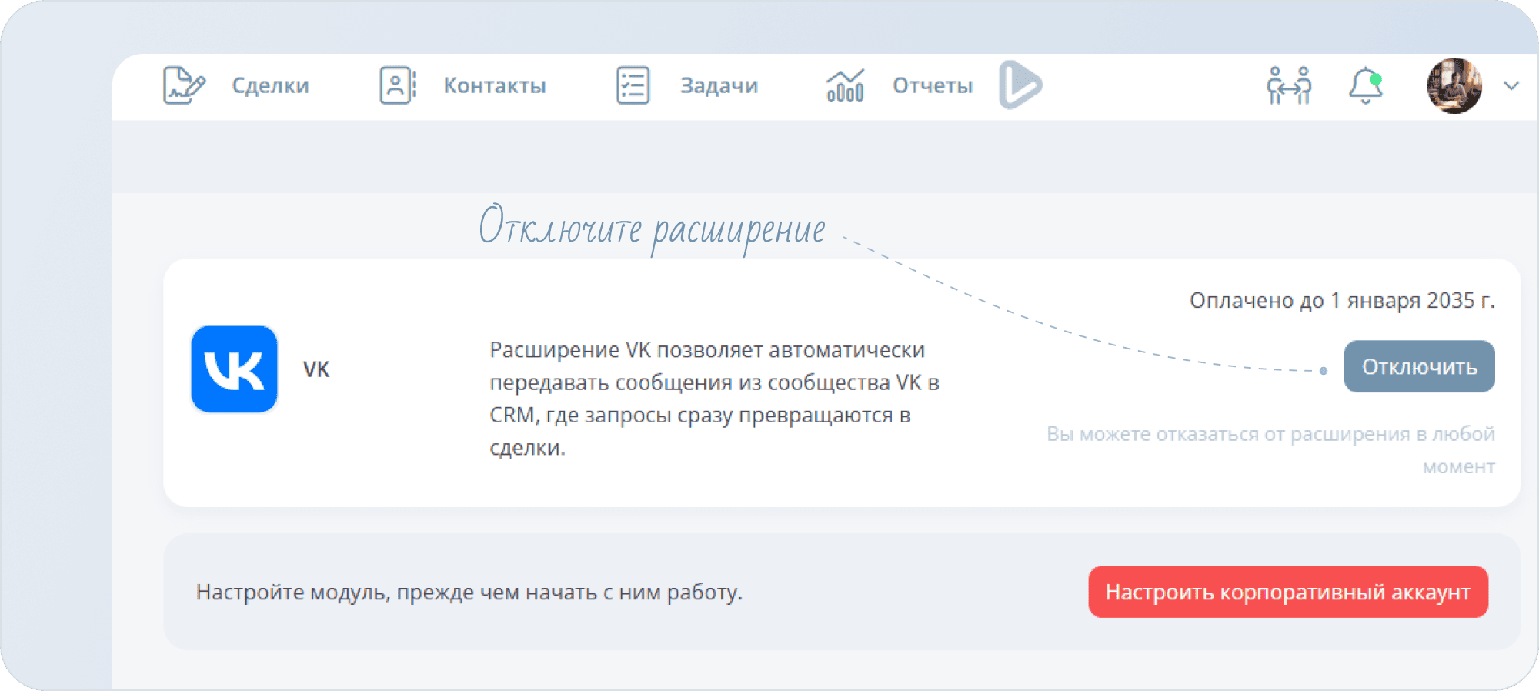Click Настроить корпоративный аккаунт button
The height and width of the screenshot is (691, 1539).
tap(1287, 592)
